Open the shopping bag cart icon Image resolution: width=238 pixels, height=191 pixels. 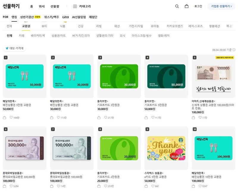pyautogui.click(x=187, y=6)
